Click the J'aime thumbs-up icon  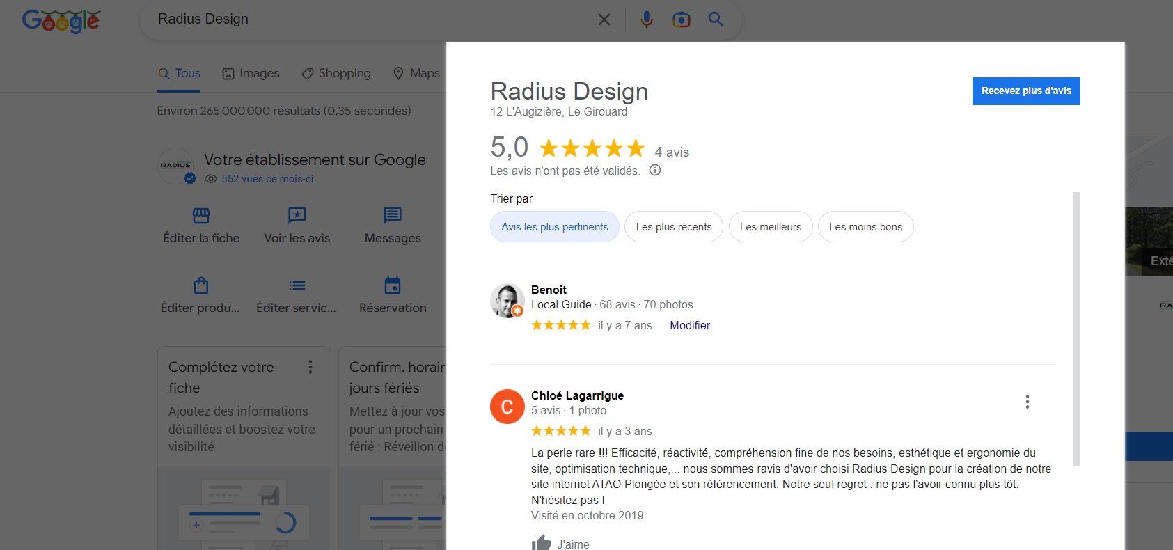tap(542, 544)
